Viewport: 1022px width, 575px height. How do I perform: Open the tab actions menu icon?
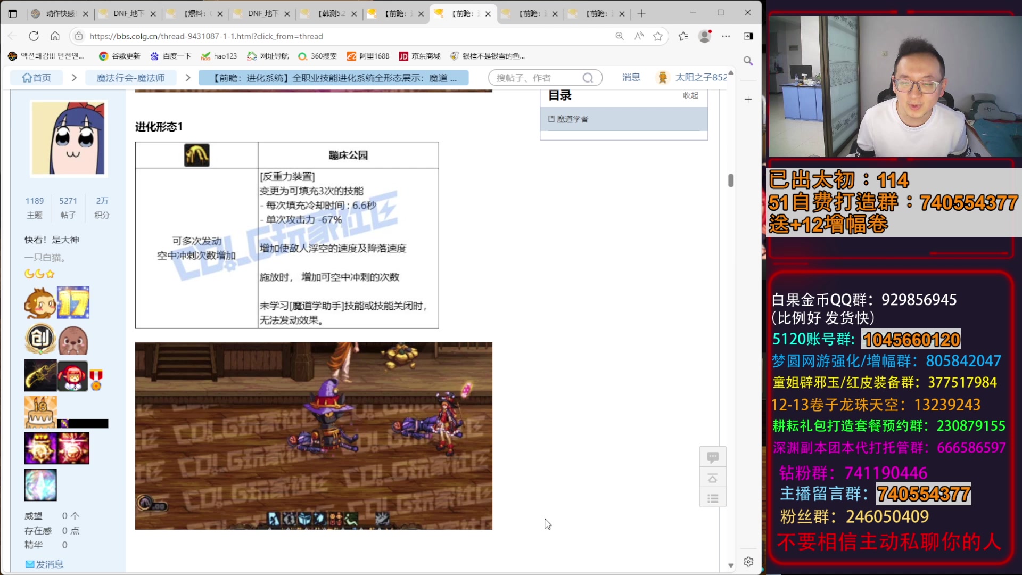12,13
